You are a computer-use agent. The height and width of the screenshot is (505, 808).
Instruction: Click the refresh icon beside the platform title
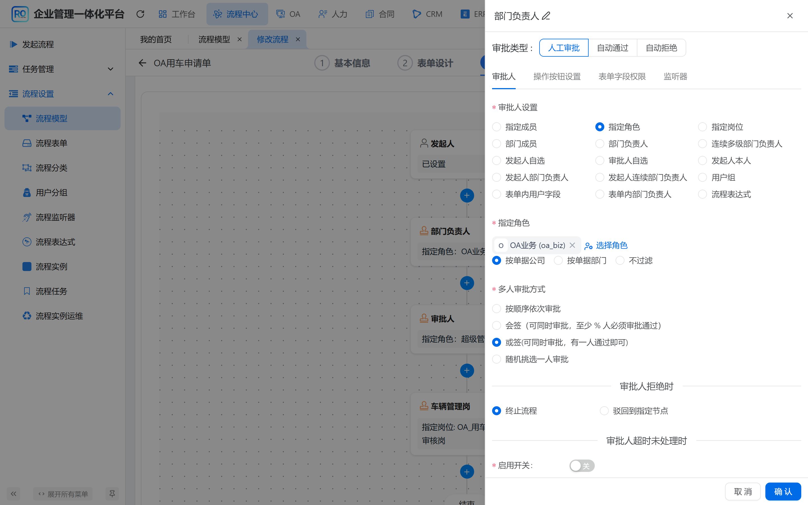coord(140,14)
